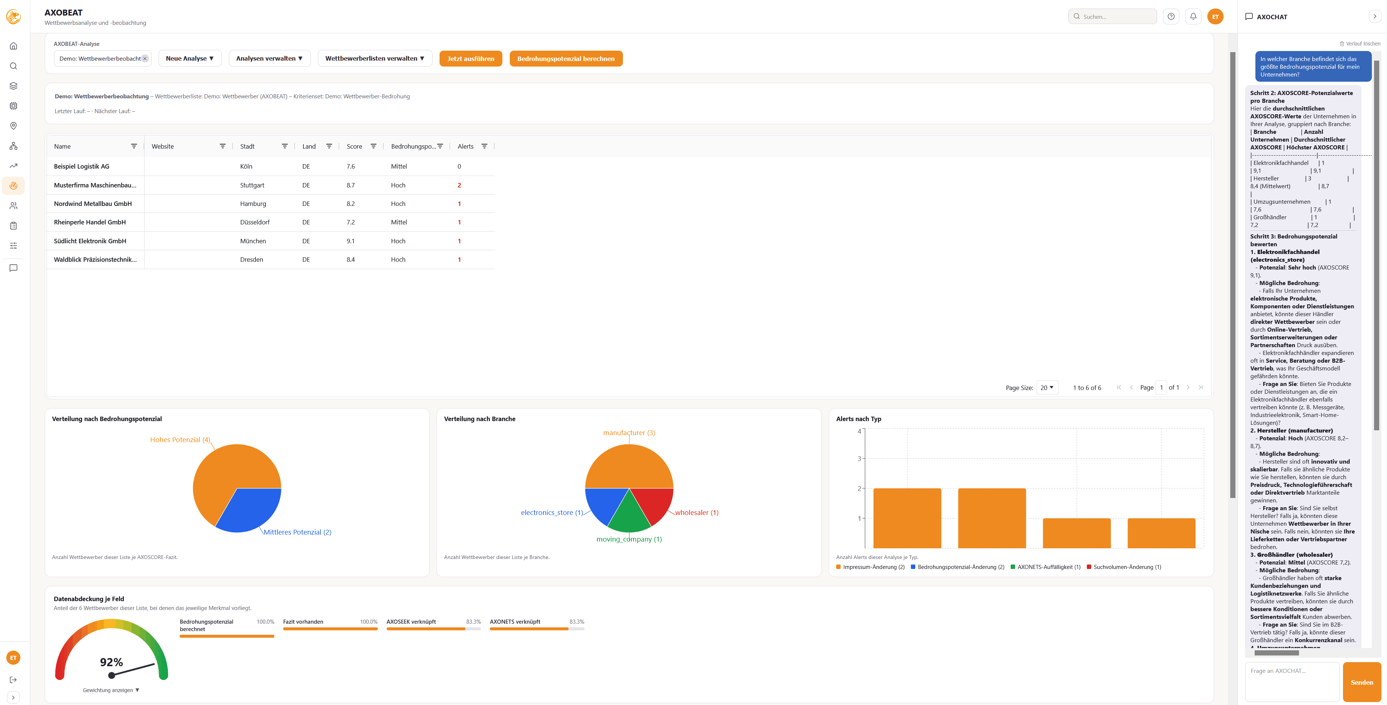Go to the last table page
Screen dimensions: 1387x705
tap(1200, 388)
